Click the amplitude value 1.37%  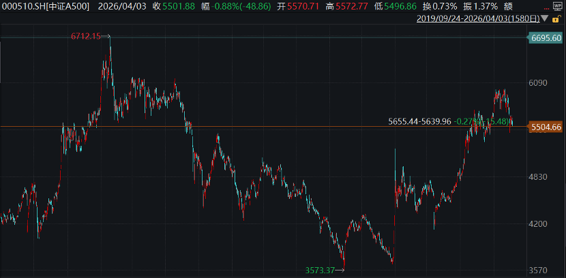[x=485, y=6]
